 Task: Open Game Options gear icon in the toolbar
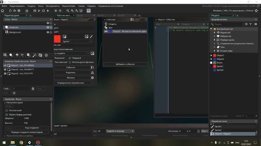[x=56, y=11]
